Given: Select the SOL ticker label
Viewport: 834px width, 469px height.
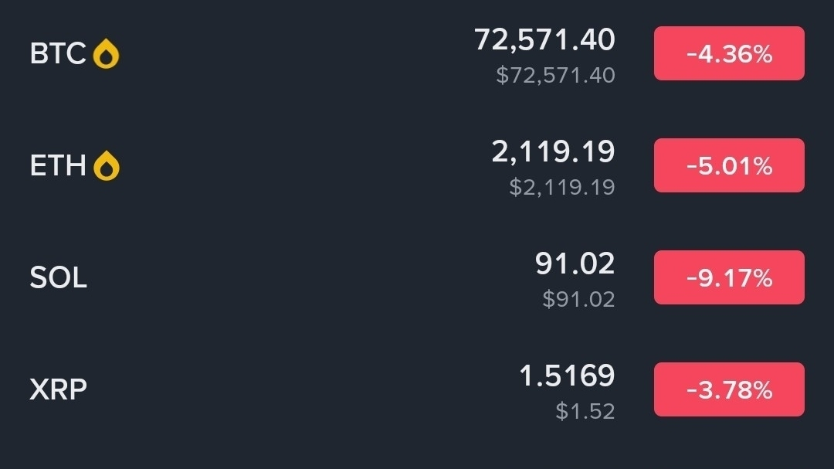Looking at the screenshot, I should (58, 278).
